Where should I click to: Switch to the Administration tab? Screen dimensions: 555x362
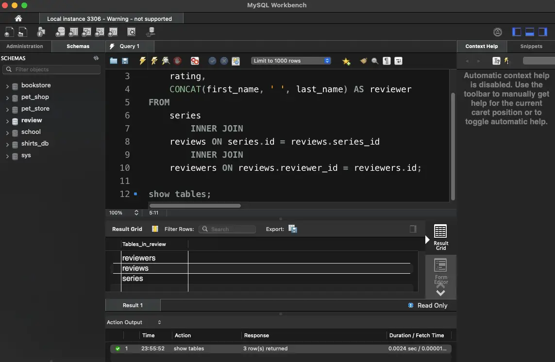25,47
